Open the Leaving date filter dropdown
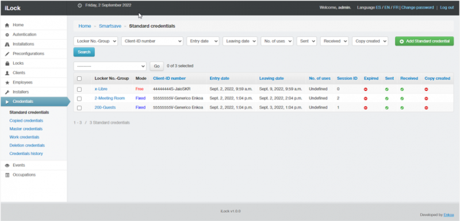Image resolution: width=460 pixels, height=221 pixels. [x=240, y=41]
